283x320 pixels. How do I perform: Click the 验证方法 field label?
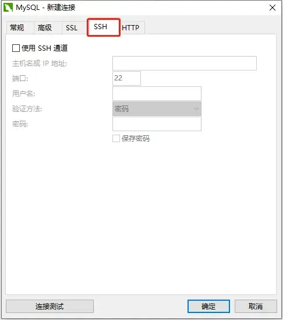click(x=27, y=109)
